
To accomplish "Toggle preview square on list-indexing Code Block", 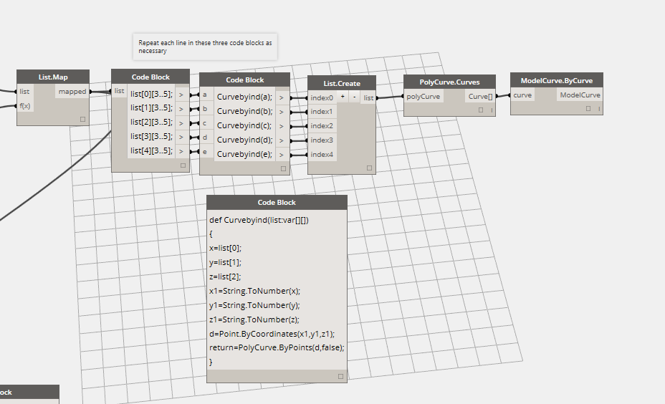I will (x=183, y=165).
